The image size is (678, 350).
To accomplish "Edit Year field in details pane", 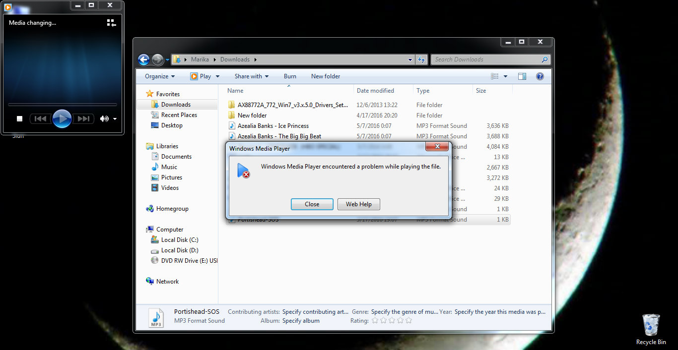I will click(500, 312).
